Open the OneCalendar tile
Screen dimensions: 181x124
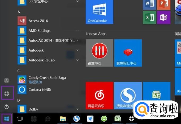coord(99,12)
